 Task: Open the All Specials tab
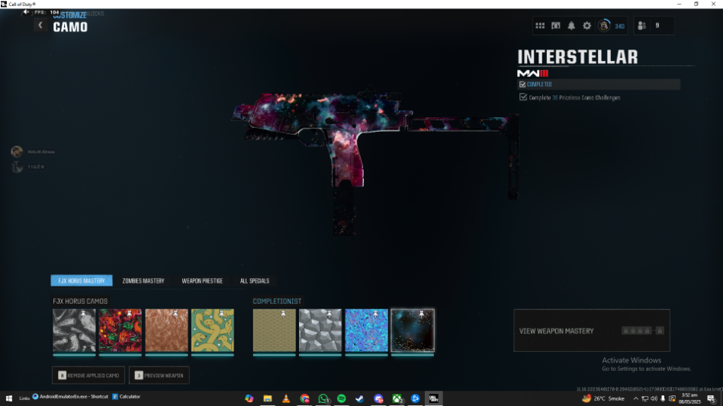(255, 280)
